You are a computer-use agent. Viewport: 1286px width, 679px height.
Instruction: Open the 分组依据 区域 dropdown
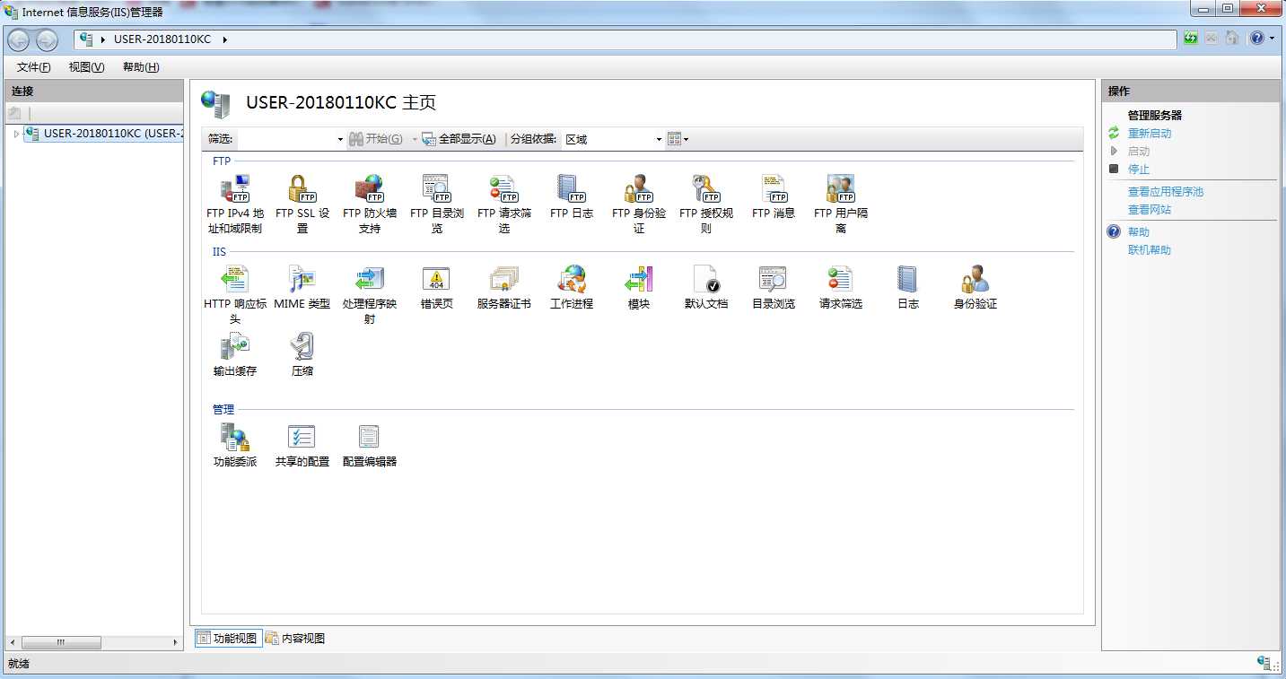(659, 139)
